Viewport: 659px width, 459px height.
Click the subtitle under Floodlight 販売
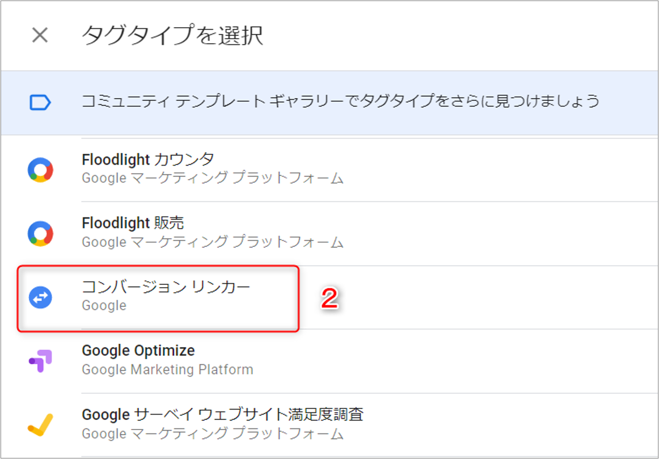[213, 242]
